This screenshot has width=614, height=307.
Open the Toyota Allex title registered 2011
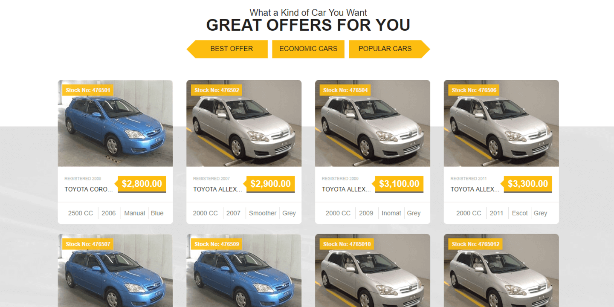pyautogui.click(x=475, y=189)
